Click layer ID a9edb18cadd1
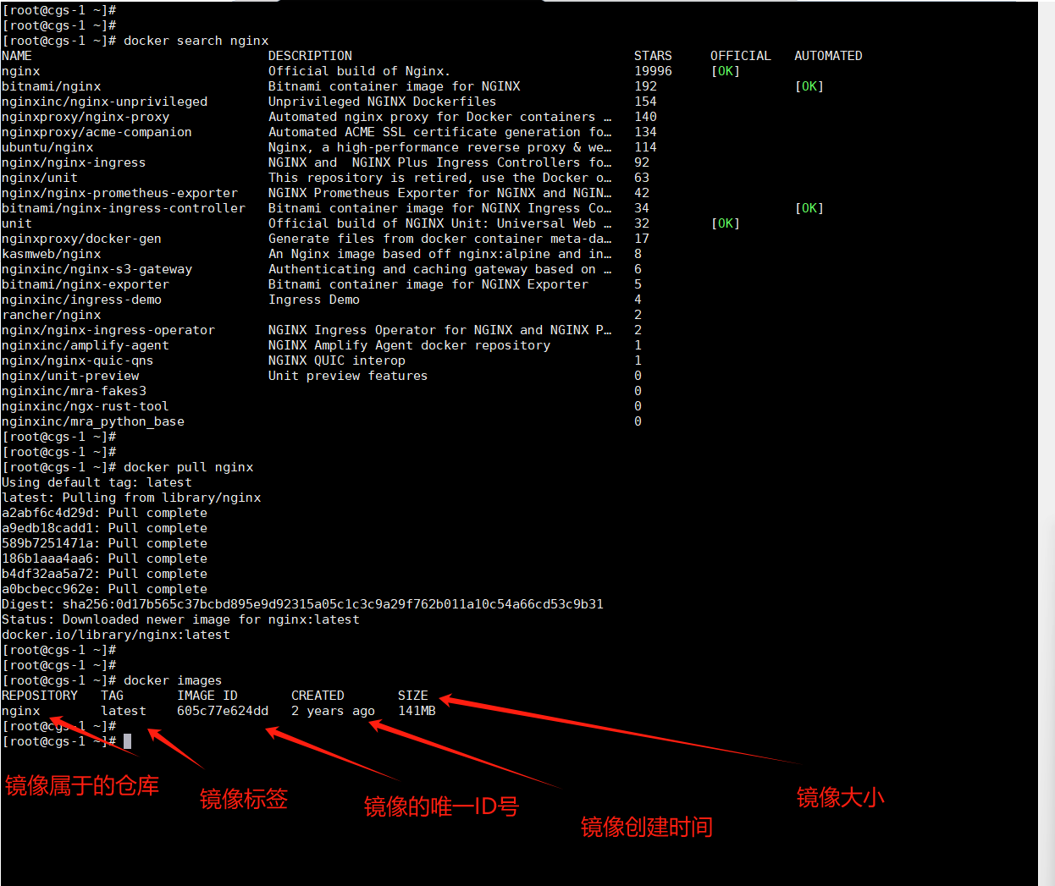Image resolution: width=1055 pixels, height=886 pixels. click(x=47, y=528)
